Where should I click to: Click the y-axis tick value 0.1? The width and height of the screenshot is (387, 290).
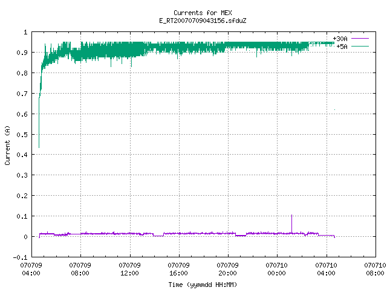22,216
